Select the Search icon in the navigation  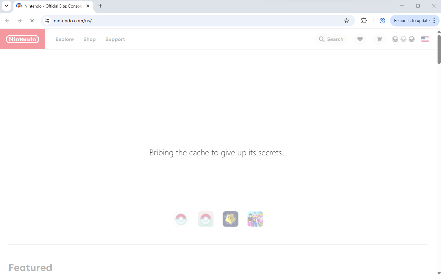[321, 39]
